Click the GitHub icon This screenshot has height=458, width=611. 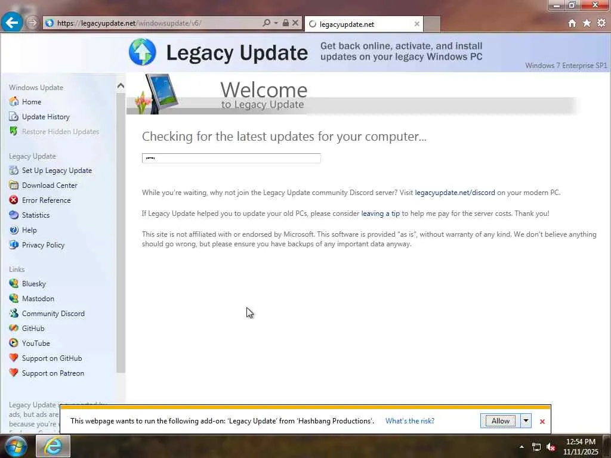[x=14, y=328]
